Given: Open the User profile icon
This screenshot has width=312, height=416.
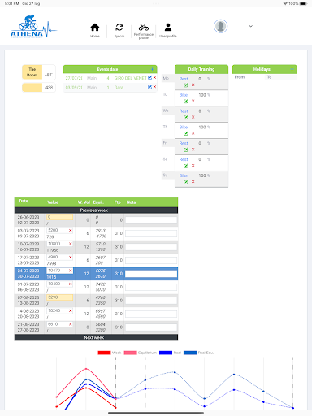Looking at the screenshot, I should pyautogui.click(x=168, y=27).
